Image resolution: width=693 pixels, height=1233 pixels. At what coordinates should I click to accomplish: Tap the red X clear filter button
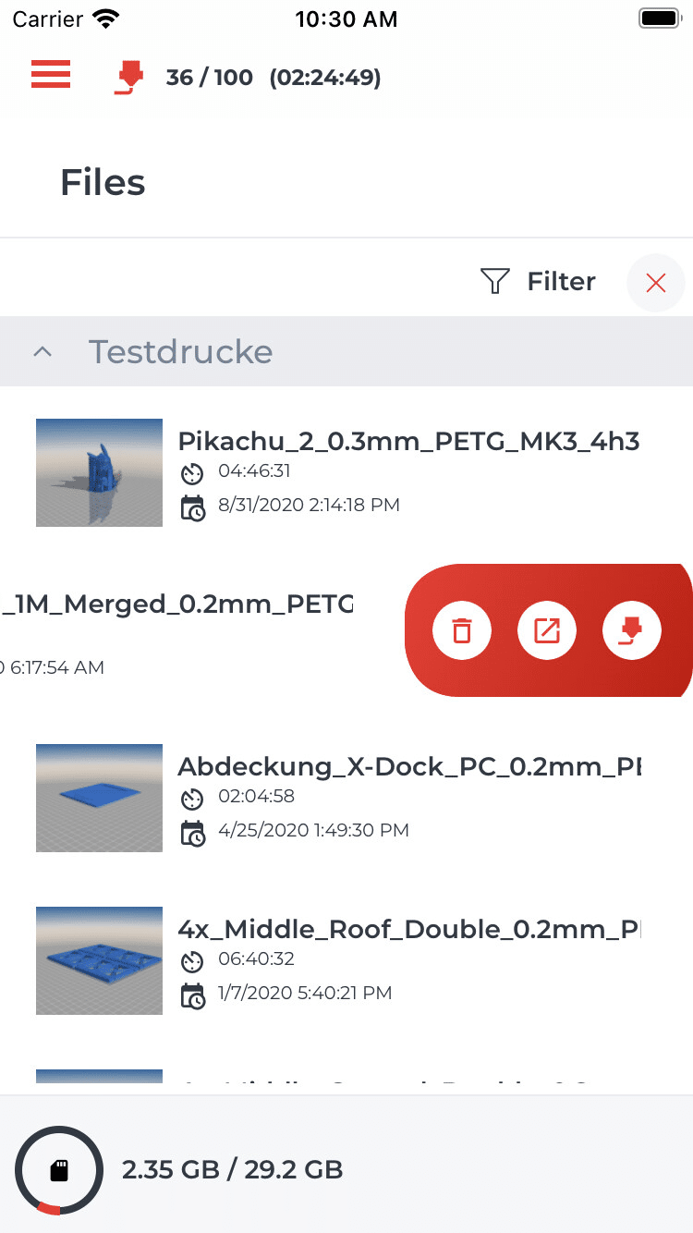tap(656, 283)
